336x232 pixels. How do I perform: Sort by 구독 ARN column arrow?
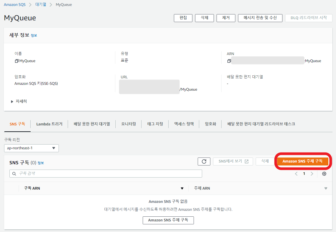click(182, 188)
